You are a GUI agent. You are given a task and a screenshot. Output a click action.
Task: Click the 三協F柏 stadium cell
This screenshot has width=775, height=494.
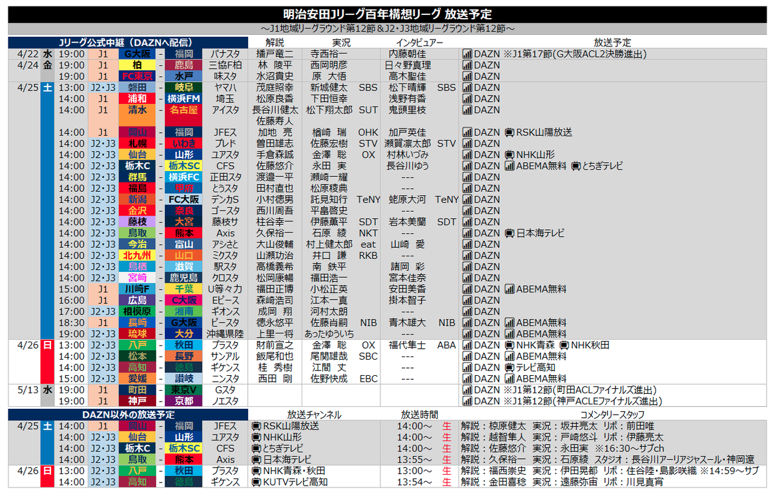tap(225, 65)
